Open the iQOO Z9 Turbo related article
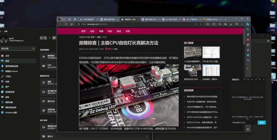Viewport: 277px width, 140px height. (x=202, y=122)
